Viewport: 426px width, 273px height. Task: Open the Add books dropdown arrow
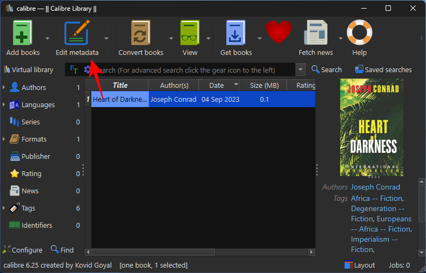pos(48,38)
